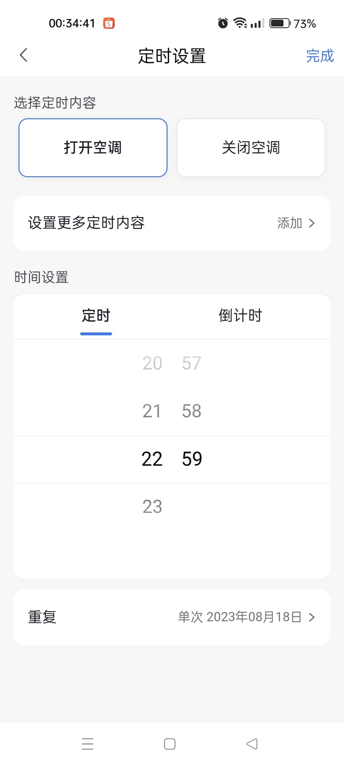Select hour 23 in picker

tap(152, 507)
